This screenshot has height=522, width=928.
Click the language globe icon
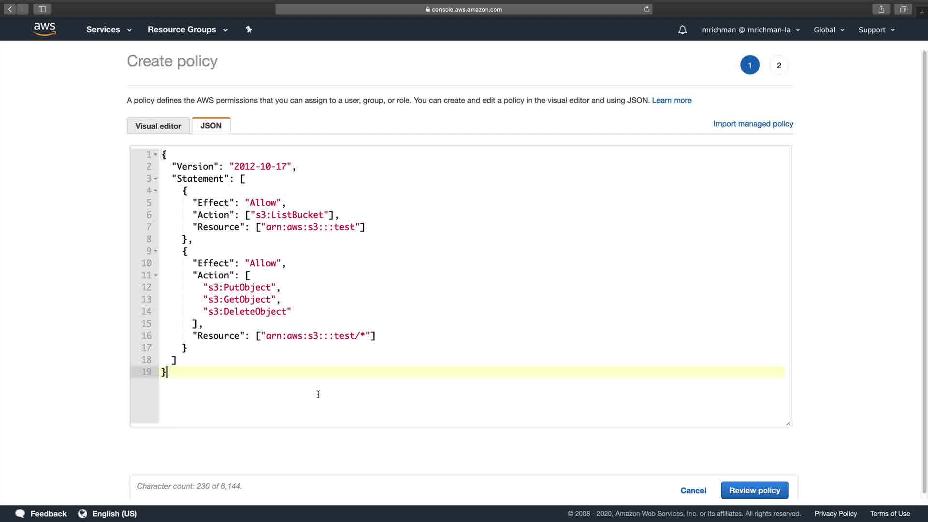(83, 513)
